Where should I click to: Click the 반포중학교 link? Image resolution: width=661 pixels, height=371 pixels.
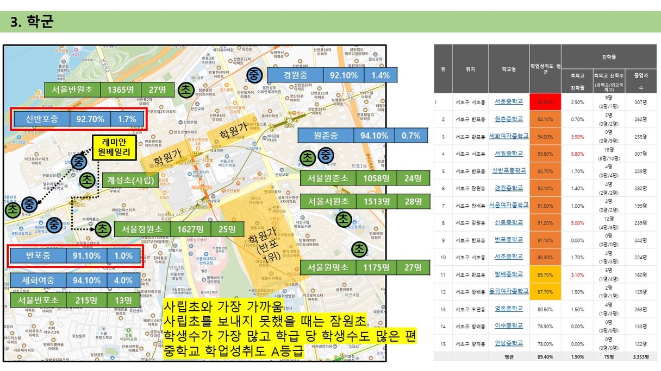pos(509,239)
